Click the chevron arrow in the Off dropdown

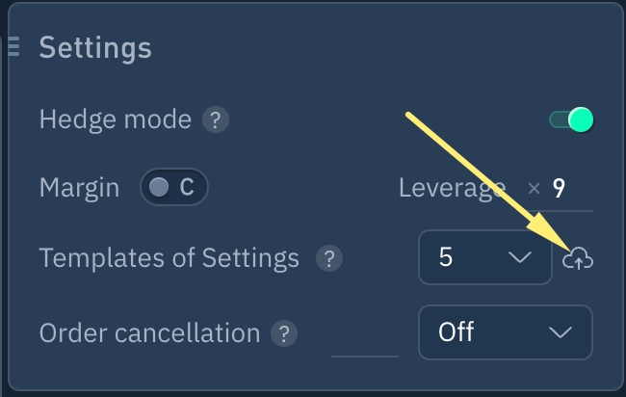pyautogui.click(x=560, y=332)
